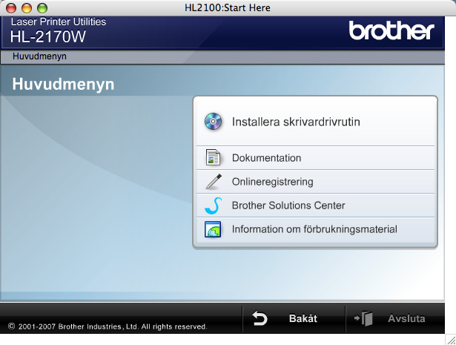Go back with the Bakåt button
The image size is (456, 345).
(x=294, y=318)
